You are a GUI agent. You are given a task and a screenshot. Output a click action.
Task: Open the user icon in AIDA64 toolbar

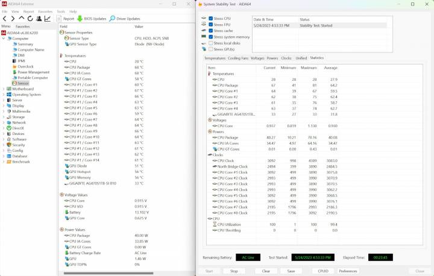(39, 19)
